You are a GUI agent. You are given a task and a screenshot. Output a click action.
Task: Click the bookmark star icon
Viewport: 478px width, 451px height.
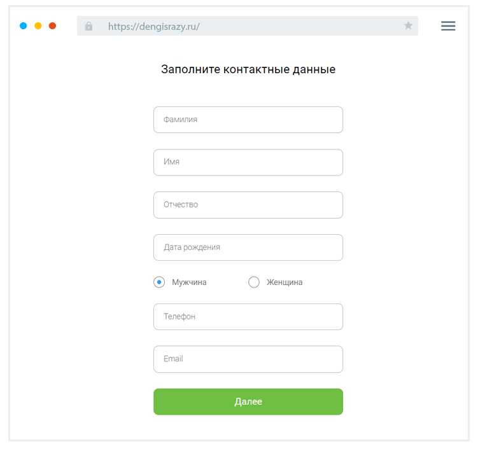(x=408, y=25)
